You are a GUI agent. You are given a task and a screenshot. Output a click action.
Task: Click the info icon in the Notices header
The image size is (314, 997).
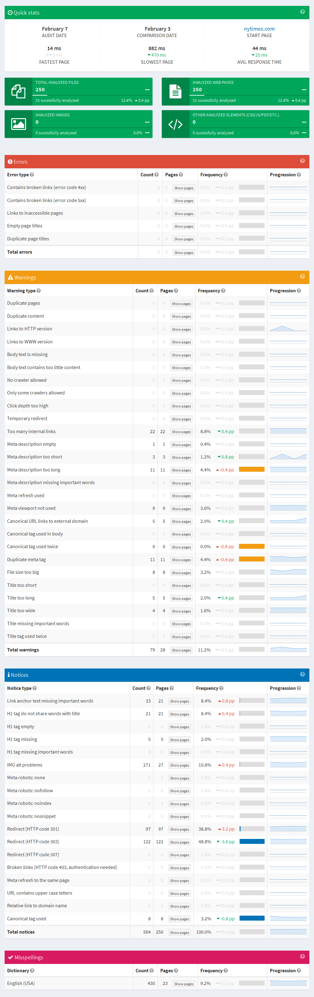pos(9,675)
